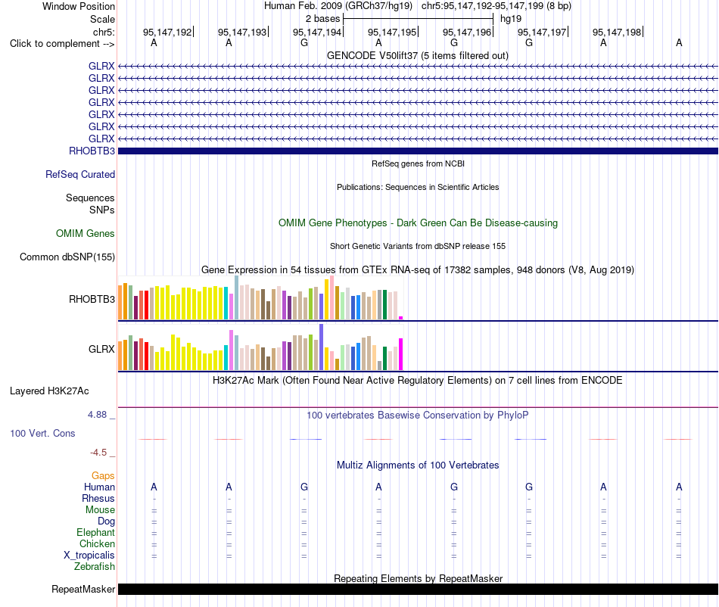Click the Scale row label
The height and width of the screenshot is (607, 719).
[102, 19]
